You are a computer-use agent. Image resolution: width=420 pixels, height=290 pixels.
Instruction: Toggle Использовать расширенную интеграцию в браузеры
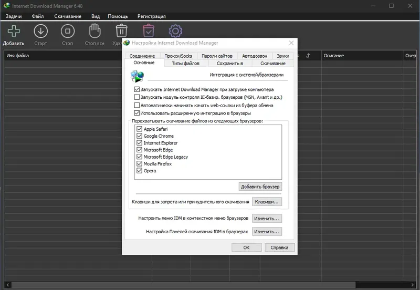137,113
